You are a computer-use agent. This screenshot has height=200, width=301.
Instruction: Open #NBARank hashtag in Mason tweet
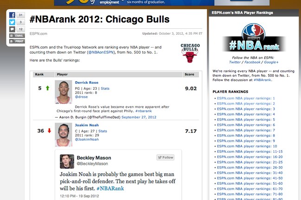110,188
